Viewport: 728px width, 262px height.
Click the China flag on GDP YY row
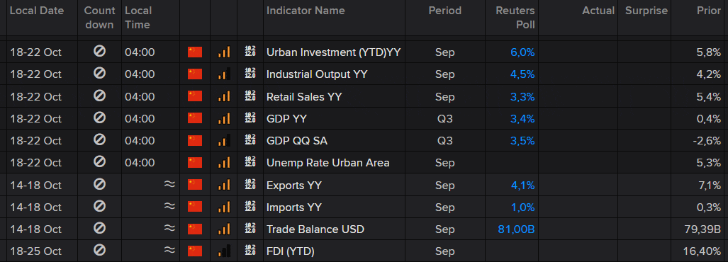click(195, 118)
